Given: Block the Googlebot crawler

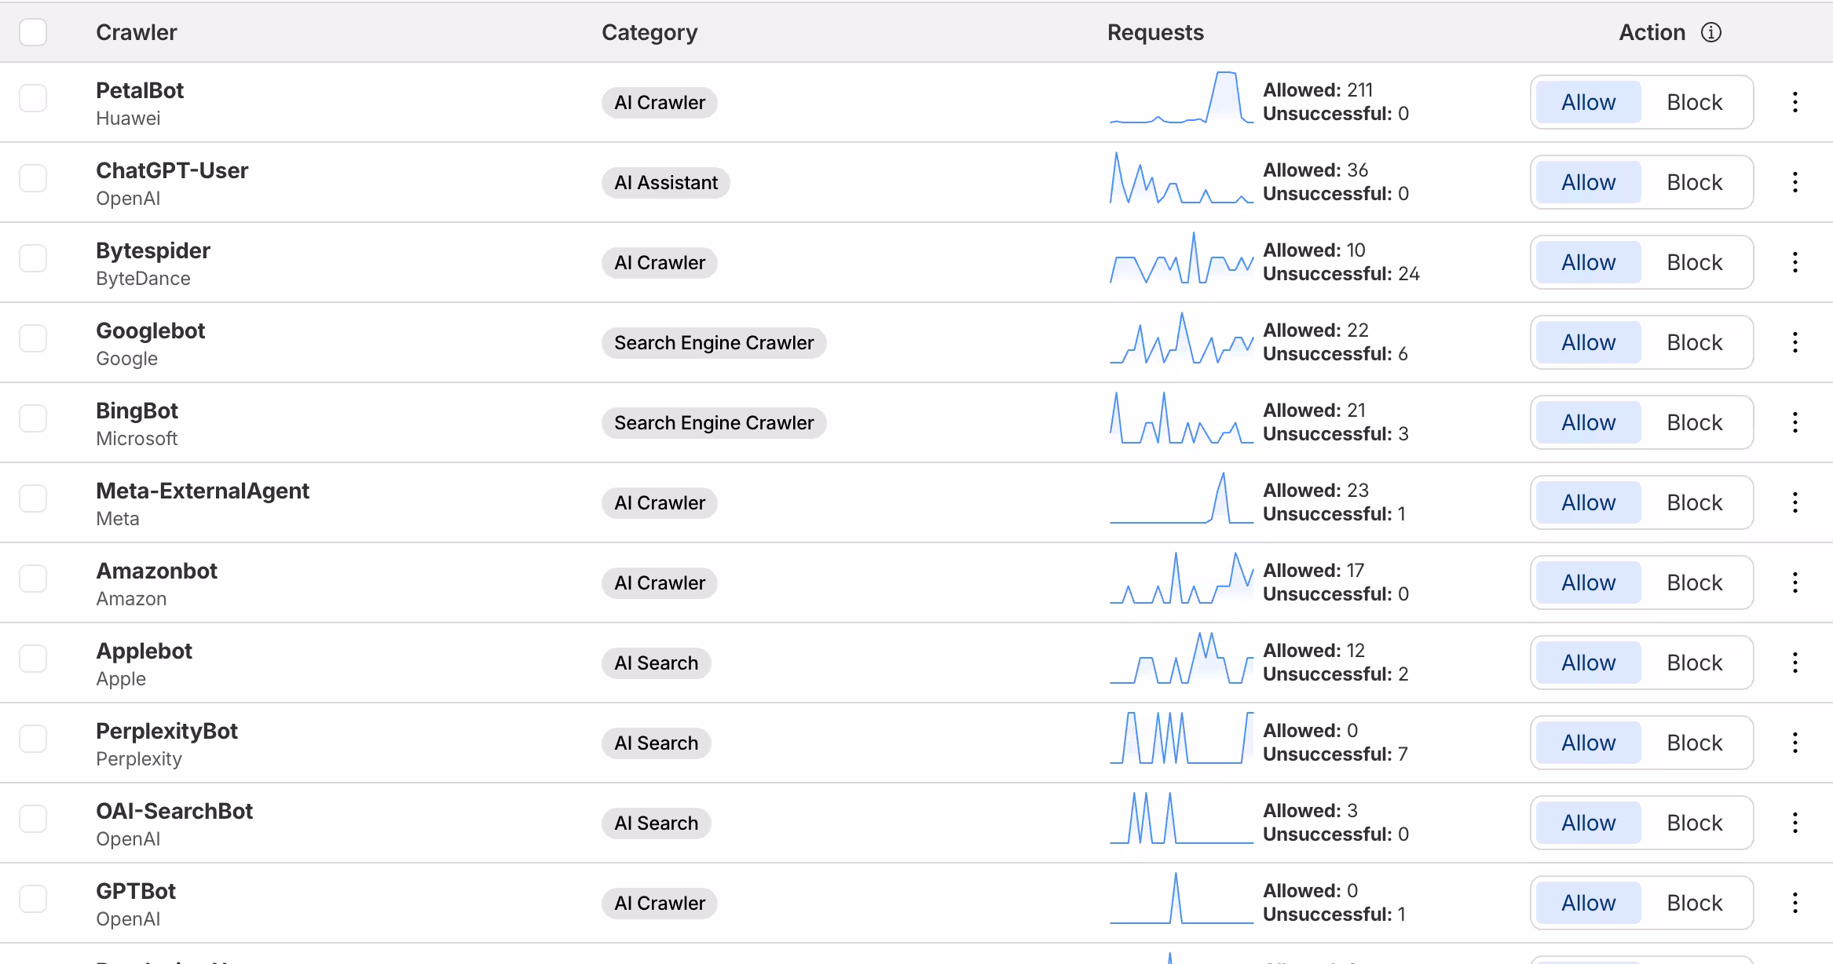Looking at the screenshot, I should pyautogui.click(x=1695, y=342).
